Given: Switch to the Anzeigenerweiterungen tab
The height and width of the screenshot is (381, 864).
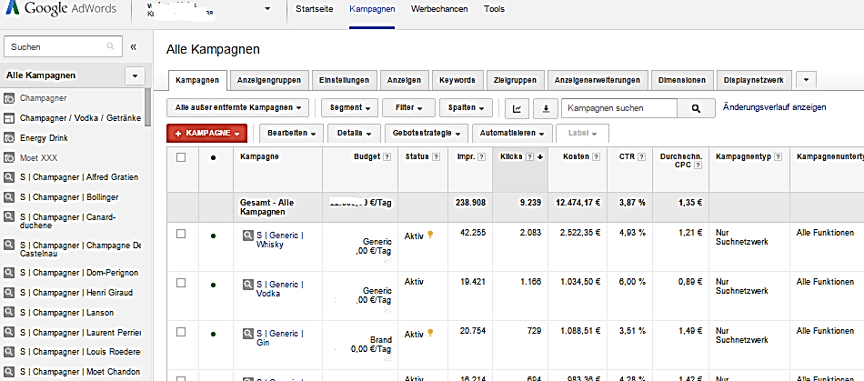Looking at the screenshot, I should 598,80.
